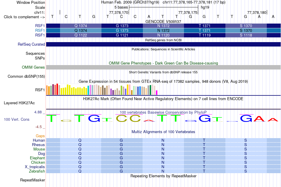281x187 pixels.
Task: Select the Mouse species row label
Action: (x=39, y=149)
